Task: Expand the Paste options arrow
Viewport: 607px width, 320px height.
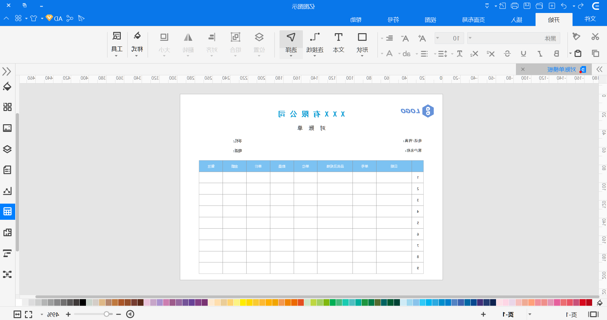Action: 570,53
